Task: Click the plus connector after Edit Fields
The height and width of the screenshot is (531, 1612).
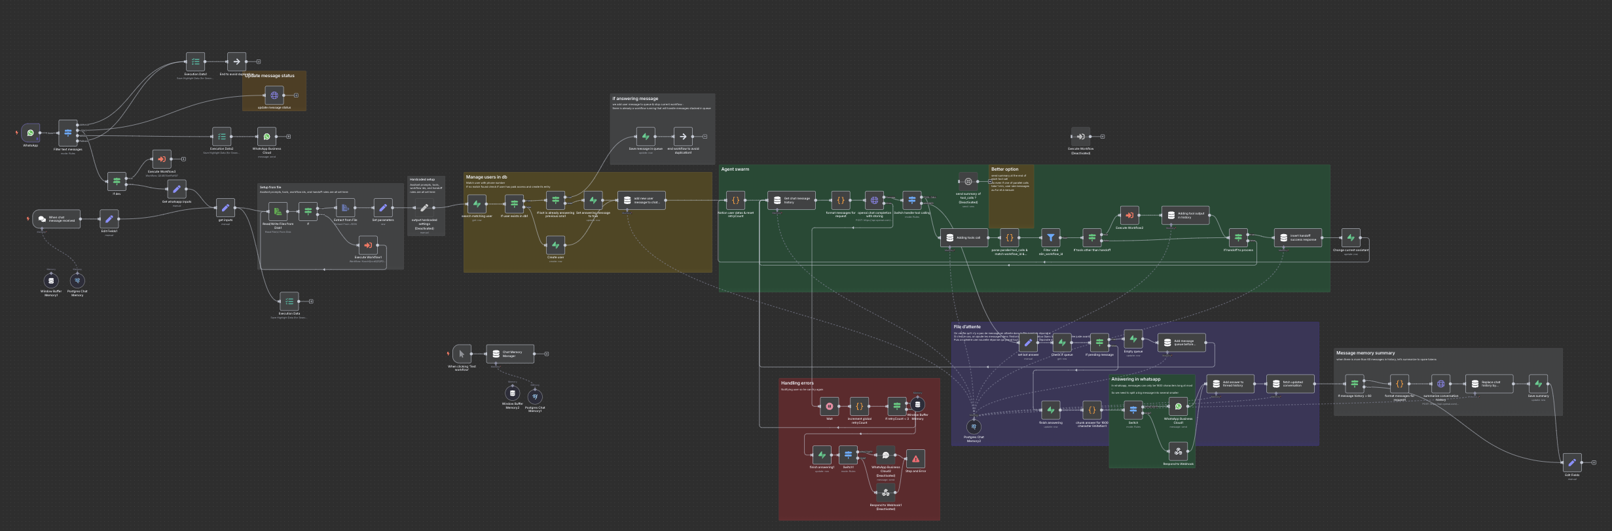Action: 1594,462
